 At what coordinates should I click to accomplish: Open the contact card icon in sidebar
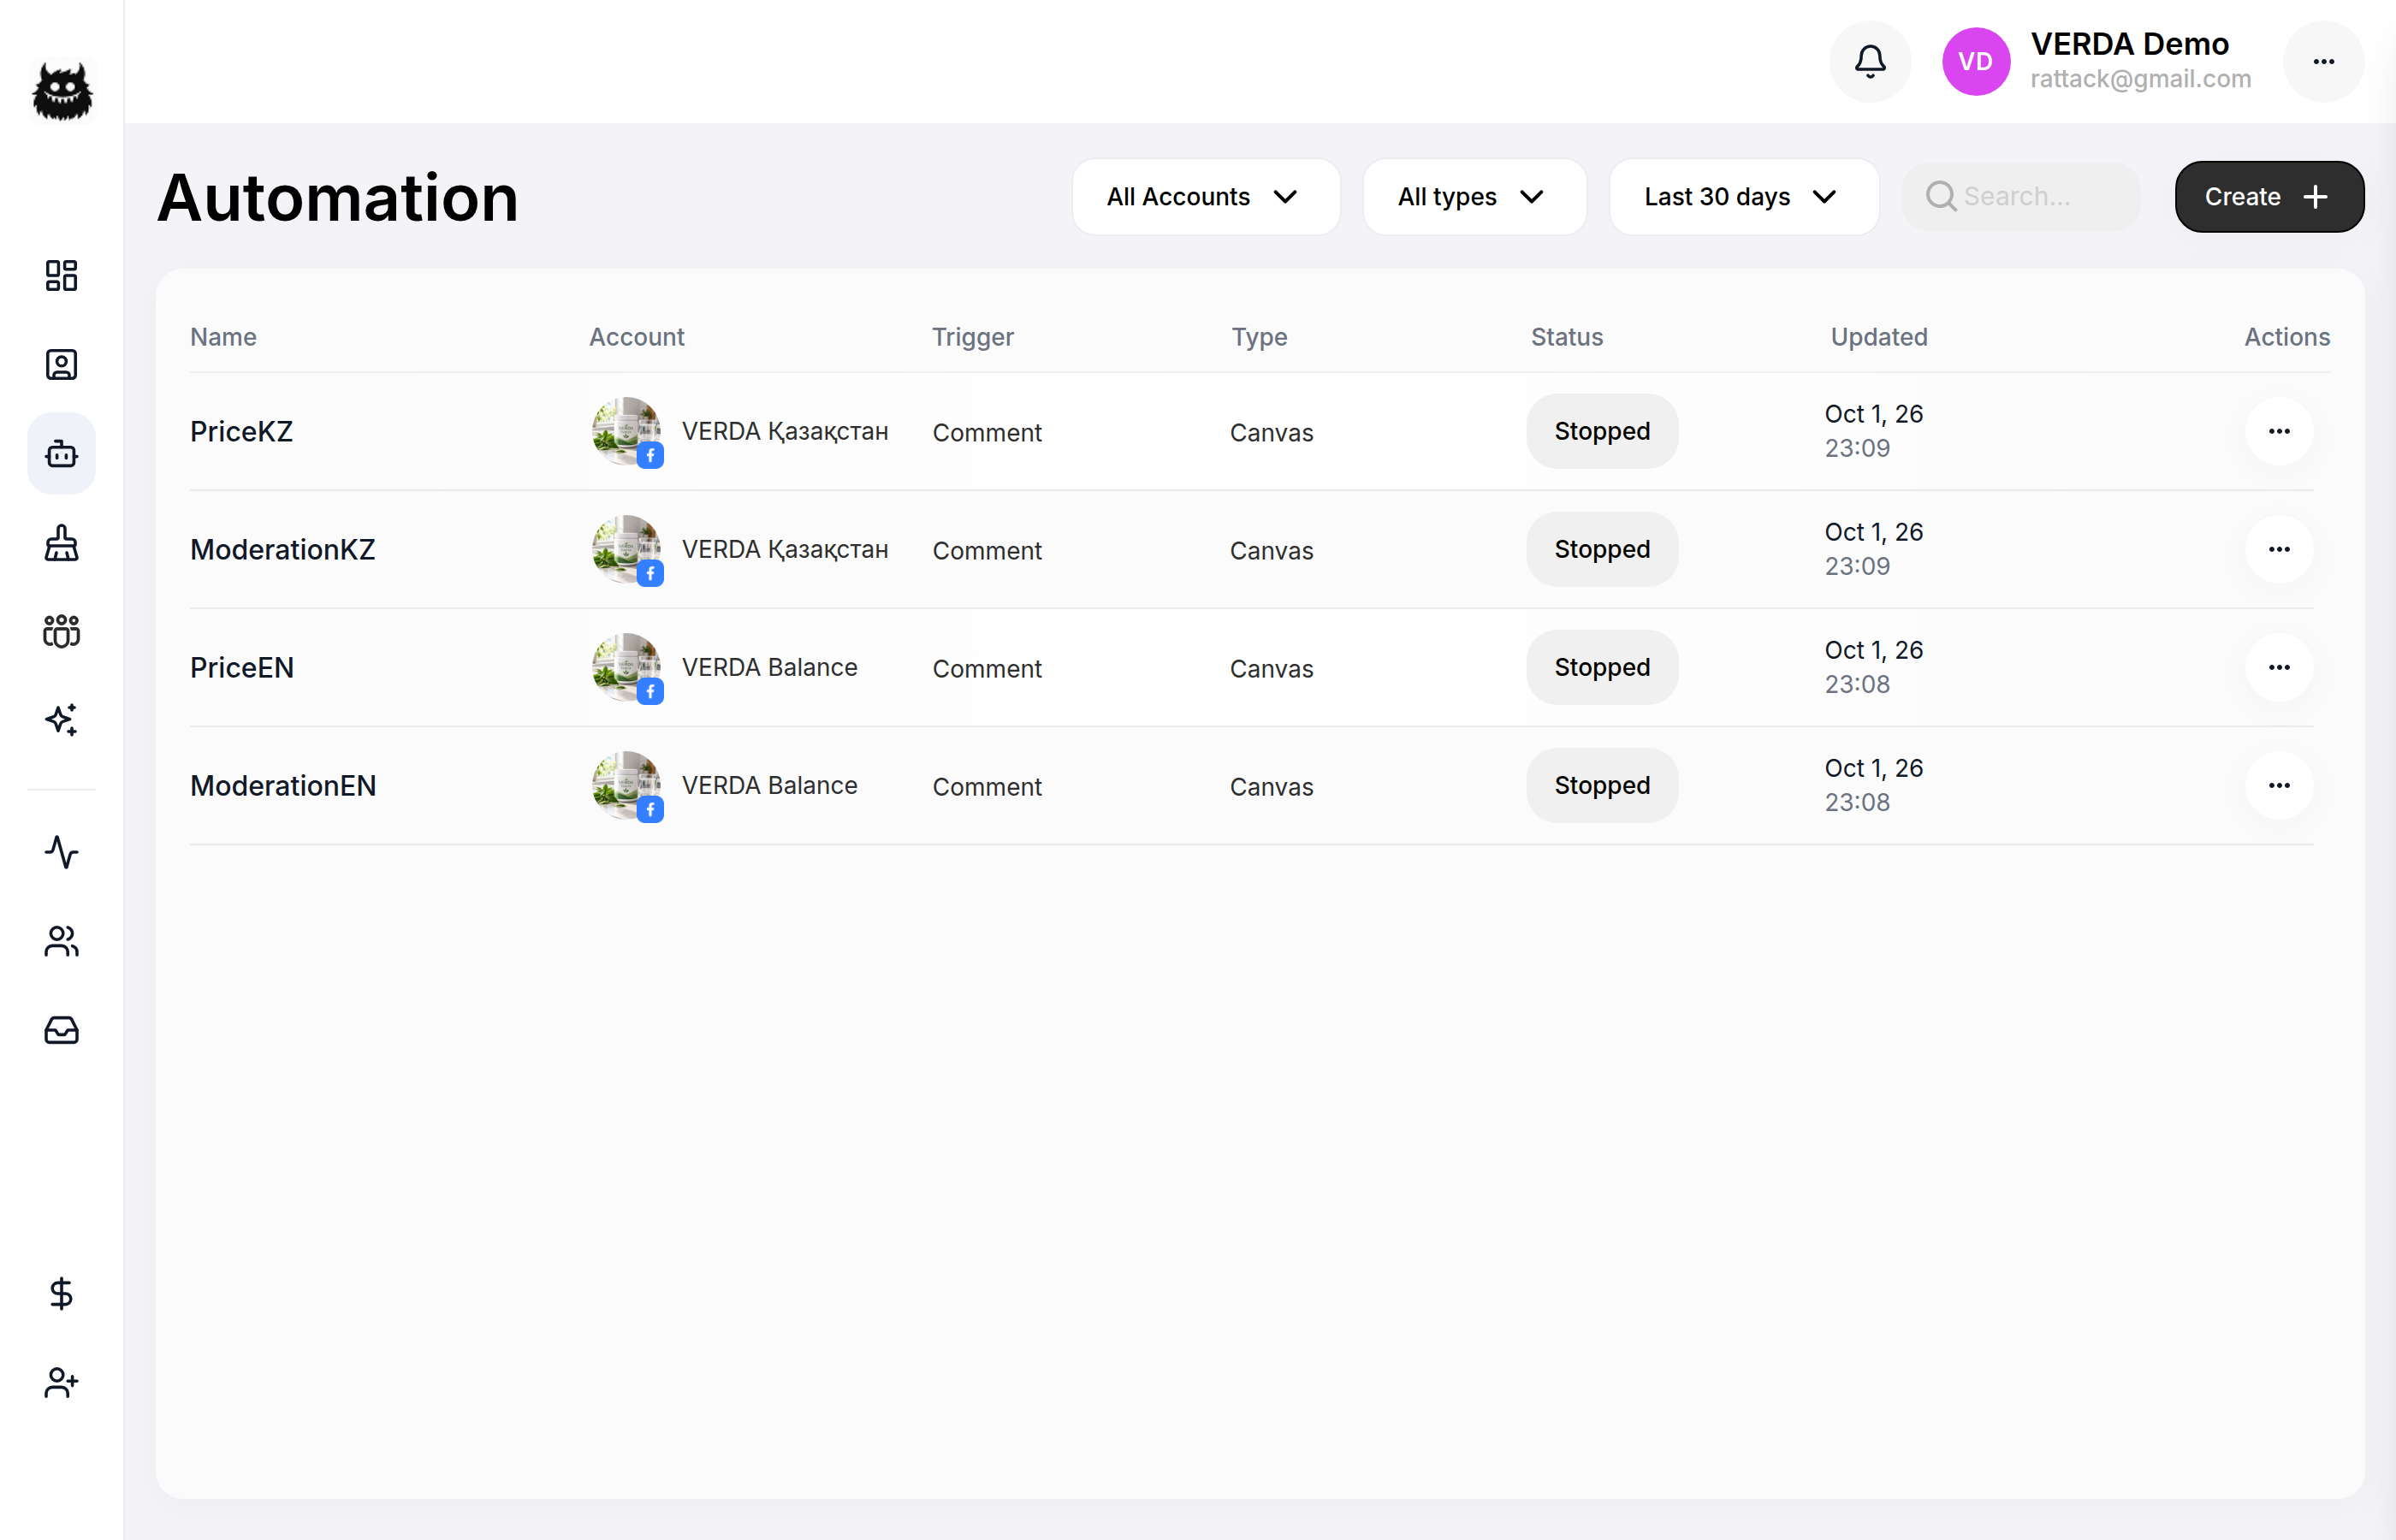click(x=61, y=365)
